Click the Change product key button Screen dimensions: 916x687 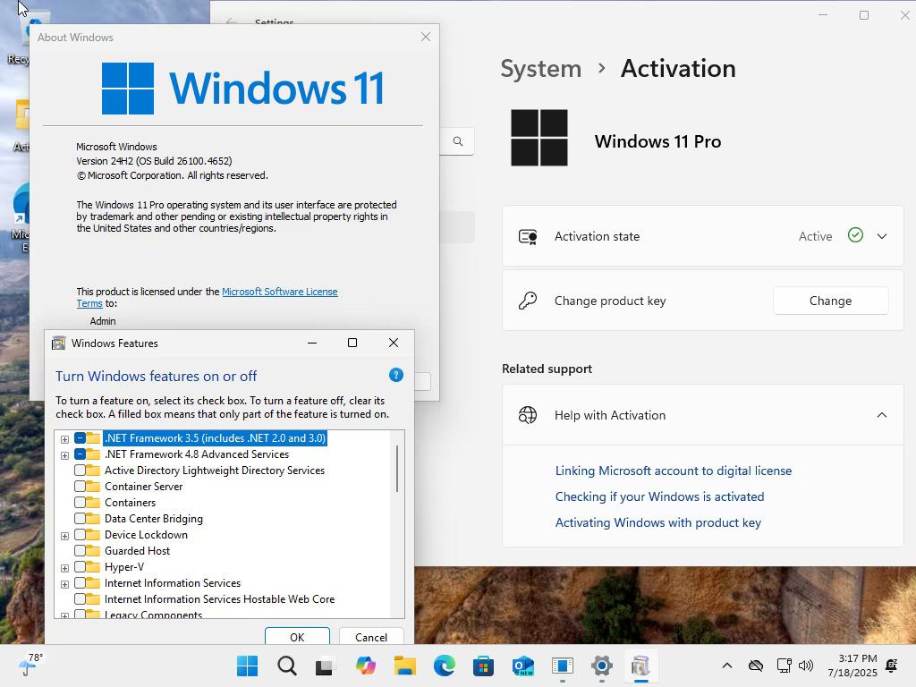coord(830,301)
